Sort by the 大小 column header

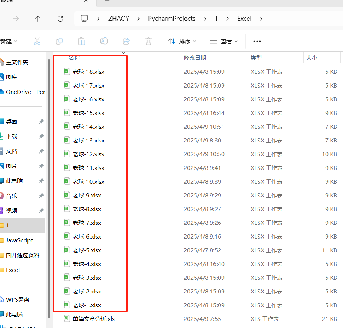click(312, 58)
